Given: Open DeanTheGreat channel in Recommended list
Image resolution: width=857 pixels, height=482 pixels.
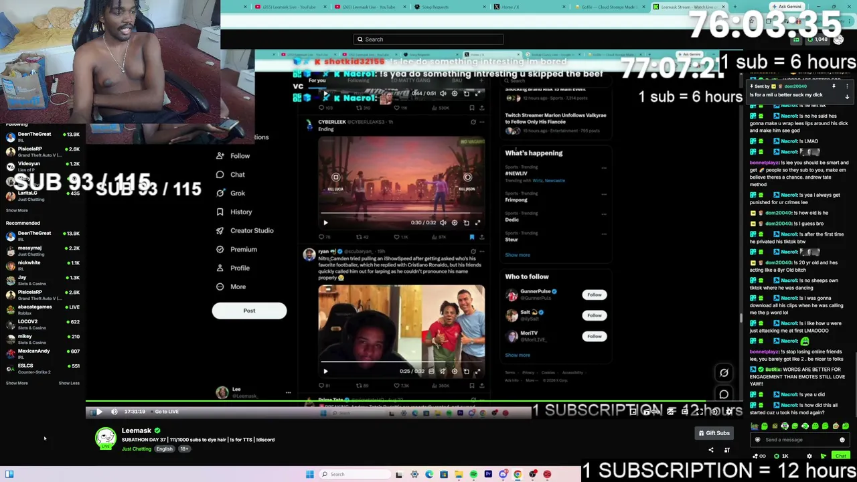Looking at the screenshot, I should tap(42, 236).
